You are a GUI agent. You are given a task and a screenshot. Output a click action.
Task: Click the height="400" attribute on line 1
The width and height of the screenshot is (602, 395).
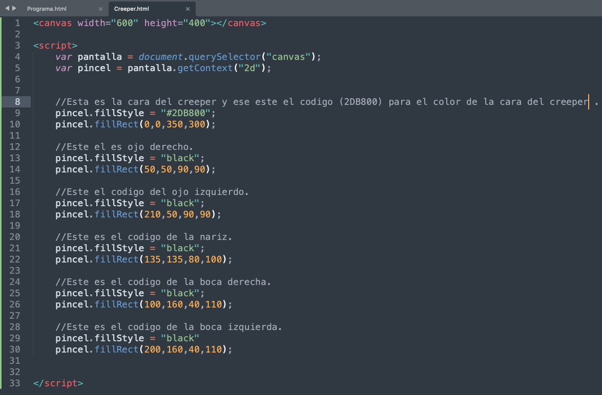(178, 23)
